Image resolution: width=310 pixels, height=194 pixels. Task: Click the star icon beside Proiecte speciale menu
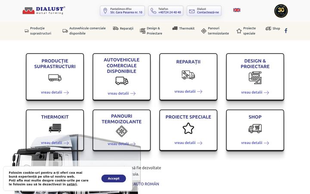coord(239,31)
